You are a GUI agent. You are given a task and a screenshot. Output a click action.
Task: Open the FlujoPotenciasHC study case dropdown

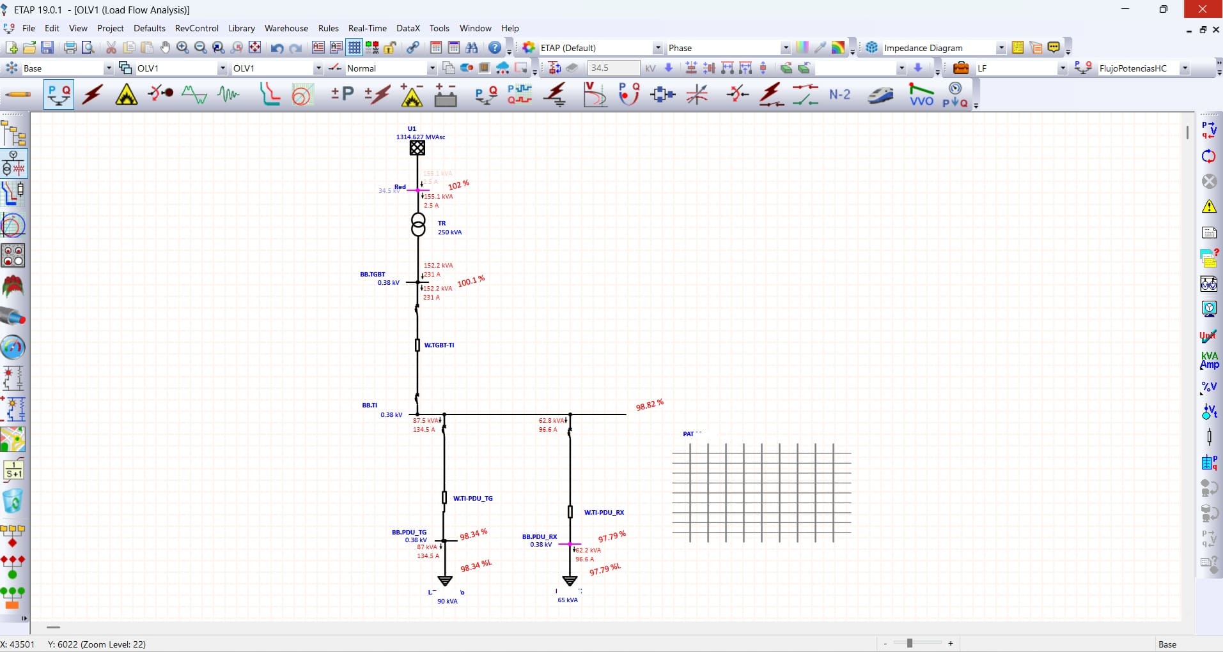click(1184, 68)
